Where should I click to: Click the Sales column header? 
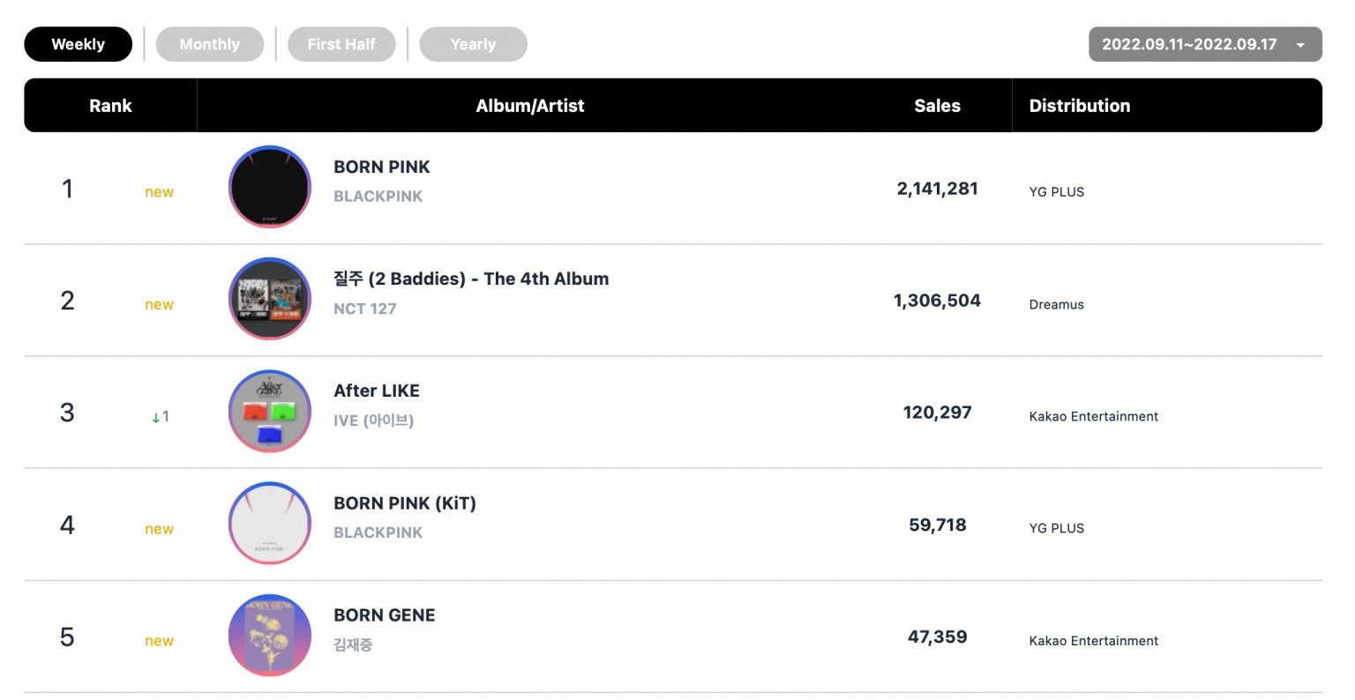pos(937,106)
